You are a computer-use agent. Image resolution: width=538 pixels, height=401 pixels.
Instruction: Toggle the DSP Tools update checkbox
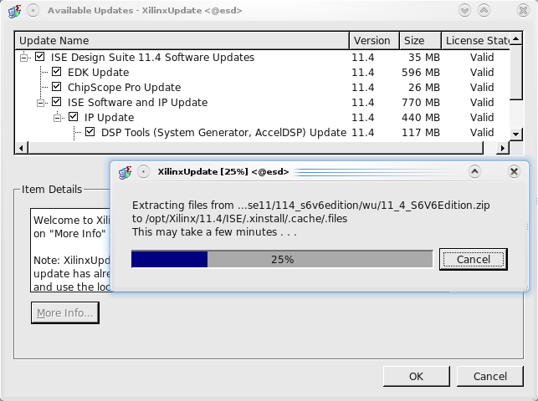[x=90, y=133]
